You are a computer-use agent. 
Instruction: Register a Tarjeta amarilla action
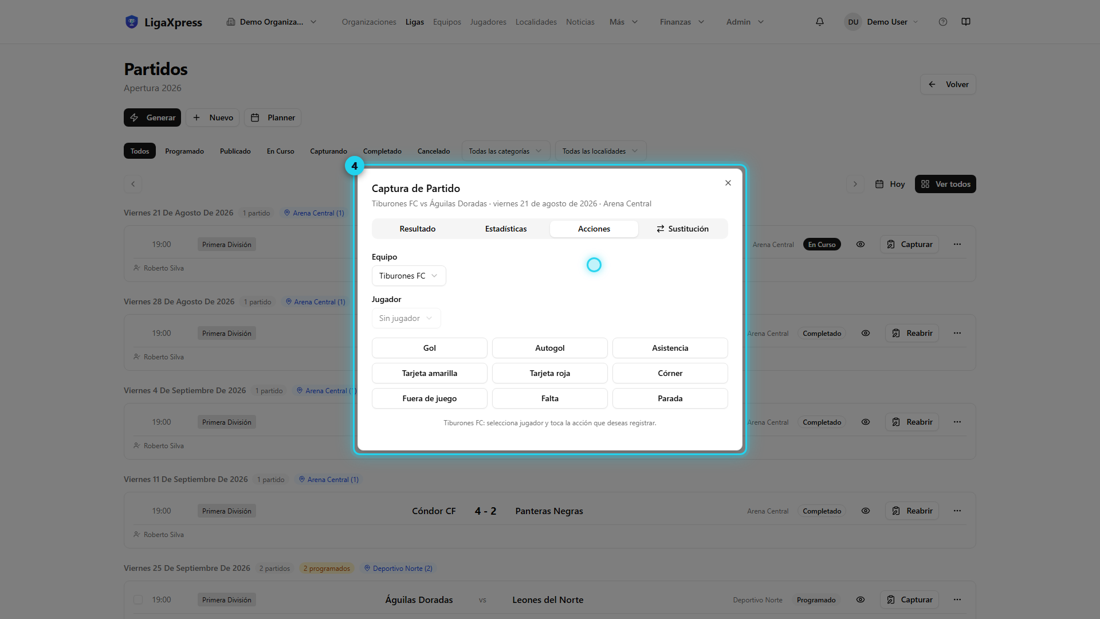click(430, 373)
